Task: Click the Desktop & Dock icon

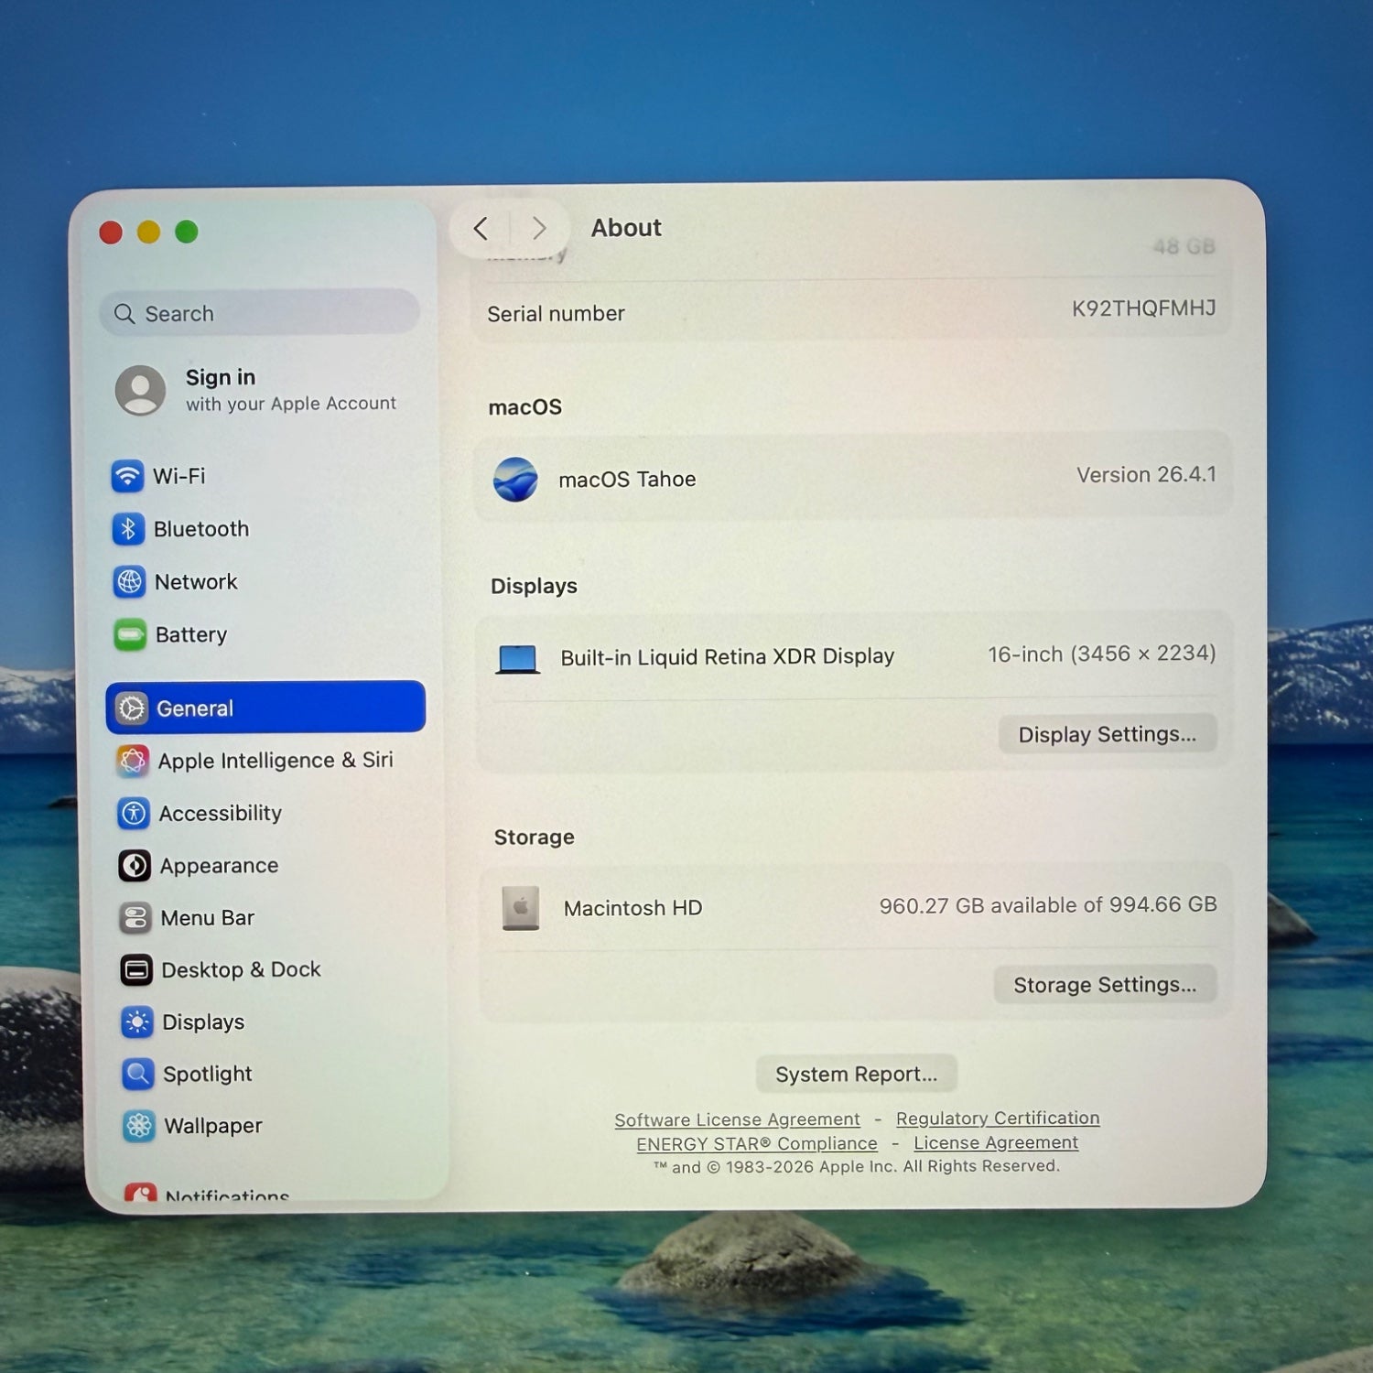Action: pos(136,969)
